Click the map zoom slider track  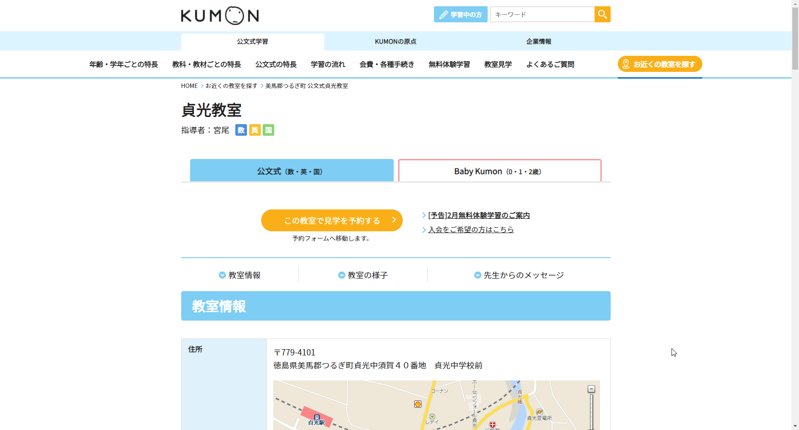(591, 412)
